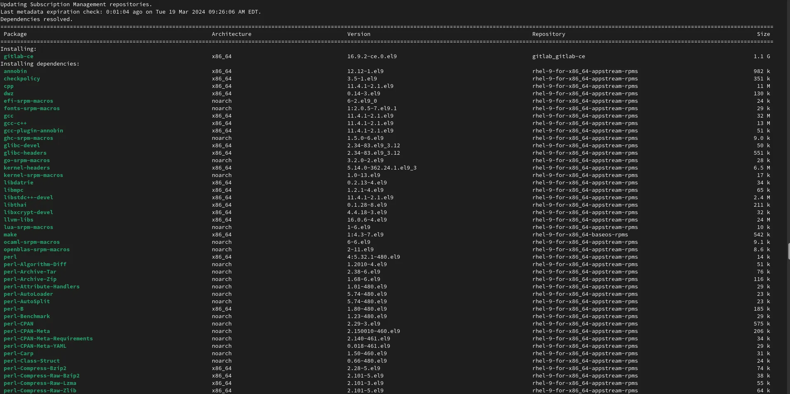Select perl-Compress-Raw-Lzma package name
This screenshot has width=790, height=394.
click(40, 383)
